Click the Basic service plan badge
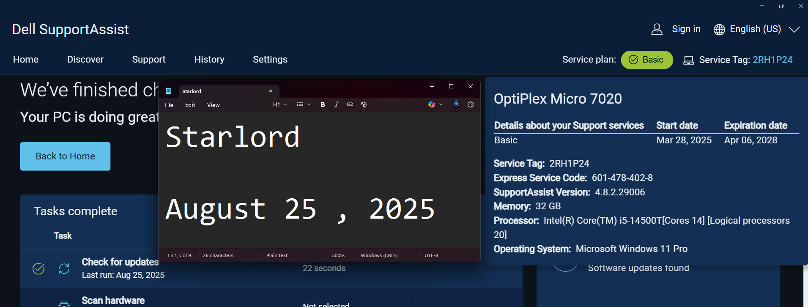808x307 pixels. (x=647, y=60)
